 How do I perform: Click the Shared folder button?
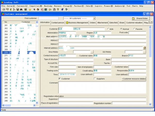140,19
